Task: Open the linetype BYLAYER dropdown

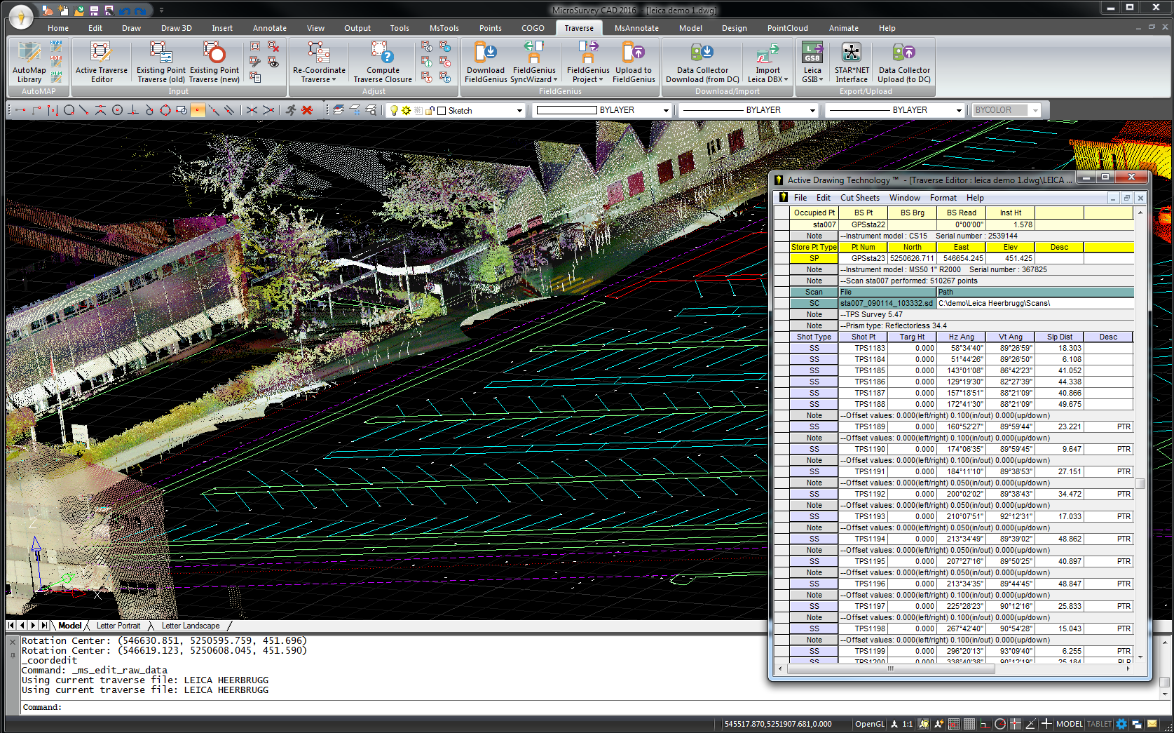Action: pos(812,111)
